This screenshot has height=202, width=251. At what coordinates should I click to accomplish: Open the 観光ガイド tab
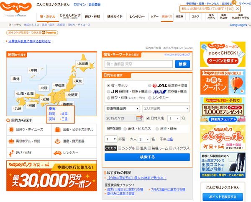[115, 16]
